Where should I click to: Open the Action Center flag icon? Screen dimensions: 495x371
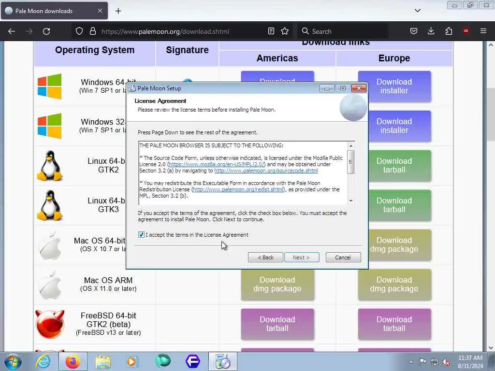point(422,361)
